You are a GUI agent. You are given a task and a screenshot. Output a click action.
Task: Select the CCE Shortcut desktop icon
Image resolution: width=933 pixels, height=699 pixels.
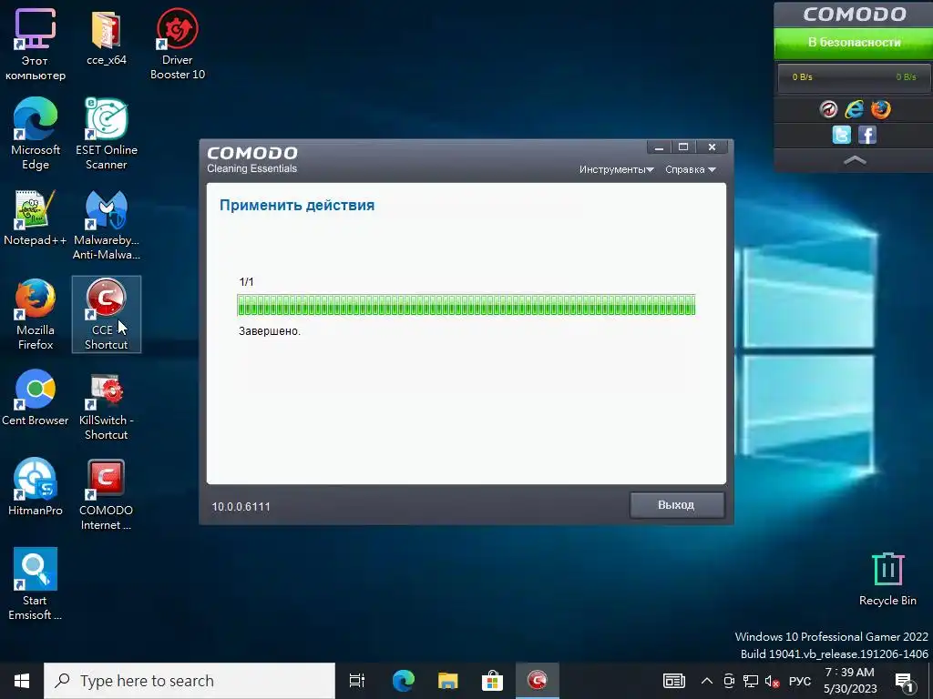point(107,314)
